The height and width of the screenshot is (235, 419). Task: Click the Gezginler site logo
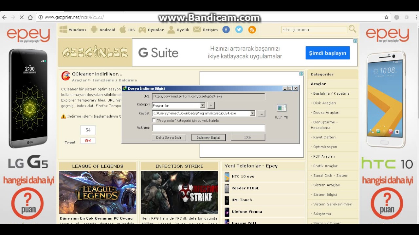(x=95, y=52)
